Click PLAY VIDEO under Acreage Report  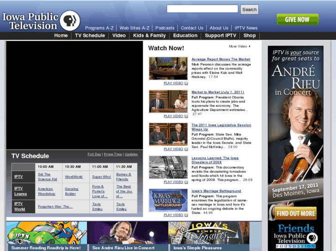[173, 83]
